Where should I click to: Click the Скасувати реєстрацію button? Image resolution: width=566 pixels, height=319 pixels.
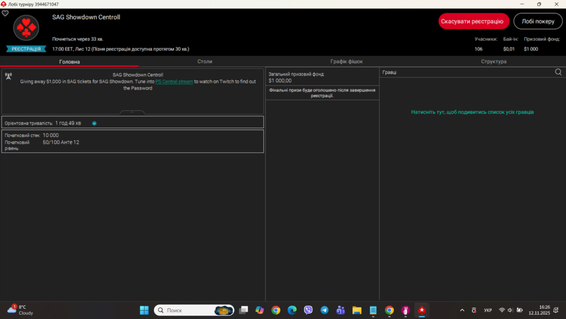coord(473,22)
